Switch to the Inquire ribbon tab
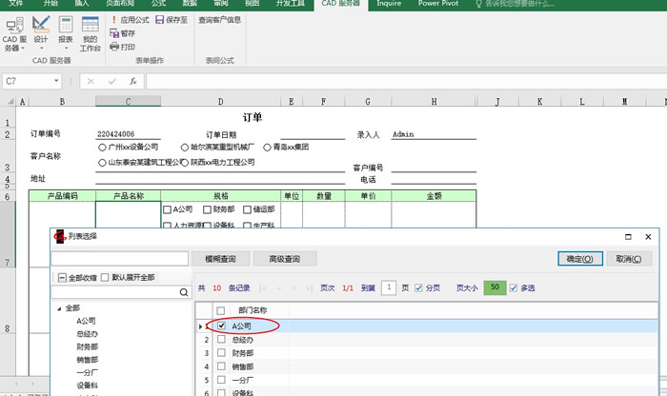The width and height of the screenshot is (667, 396). (x=386, y=4)
